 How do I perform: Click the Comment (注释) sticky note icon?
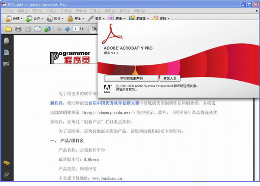155,18
